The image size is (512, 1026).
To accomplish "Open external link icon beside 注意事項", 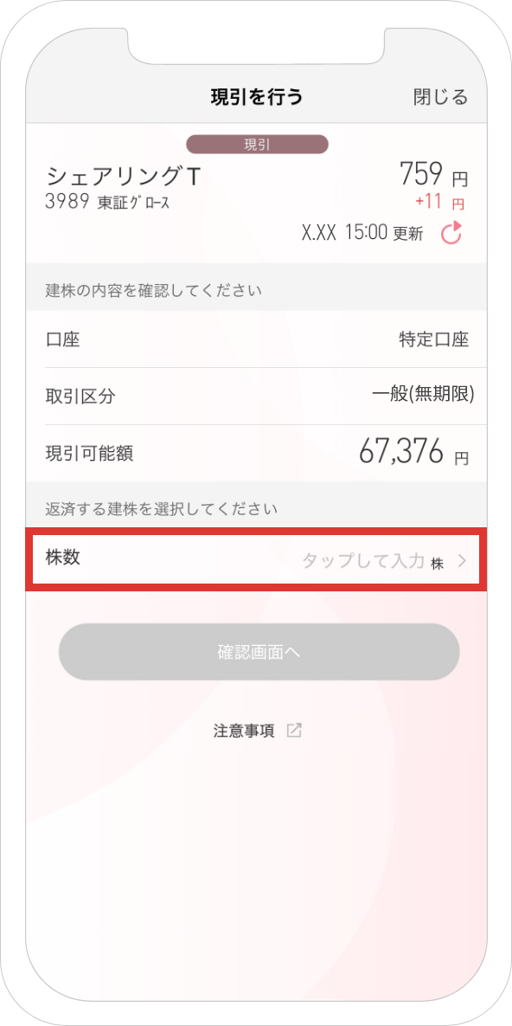I will [294, 731].
